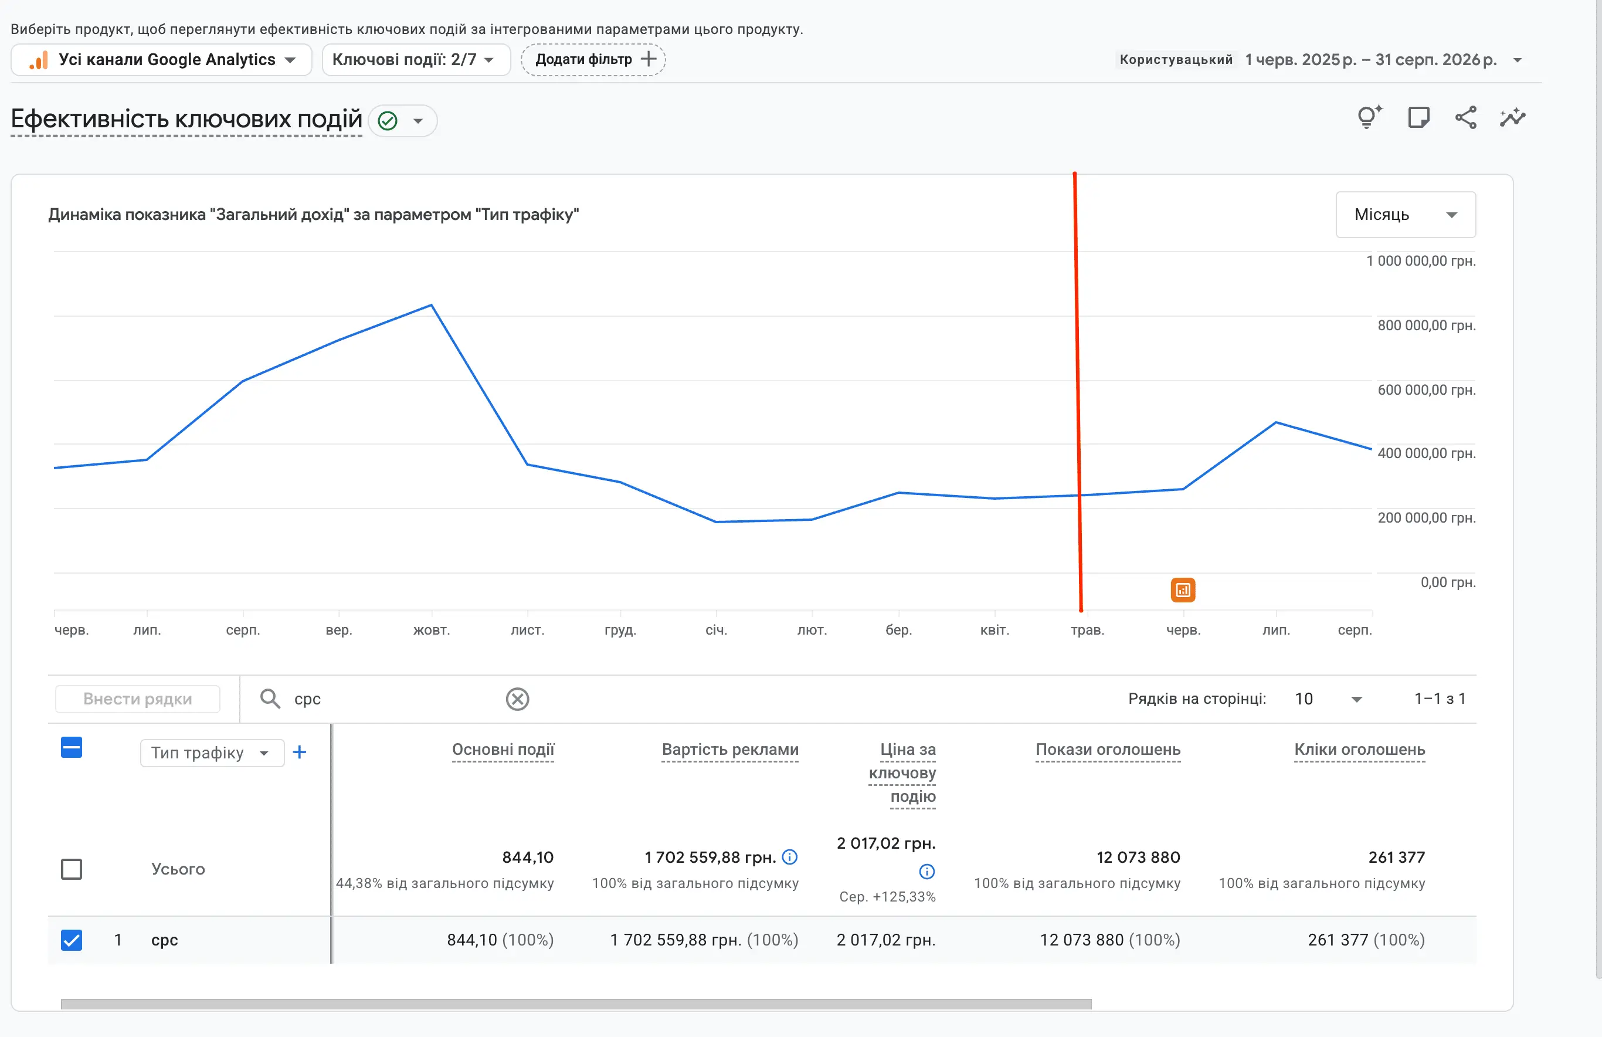Open the Insights lightbulb icon

[x=1369, y=118]
